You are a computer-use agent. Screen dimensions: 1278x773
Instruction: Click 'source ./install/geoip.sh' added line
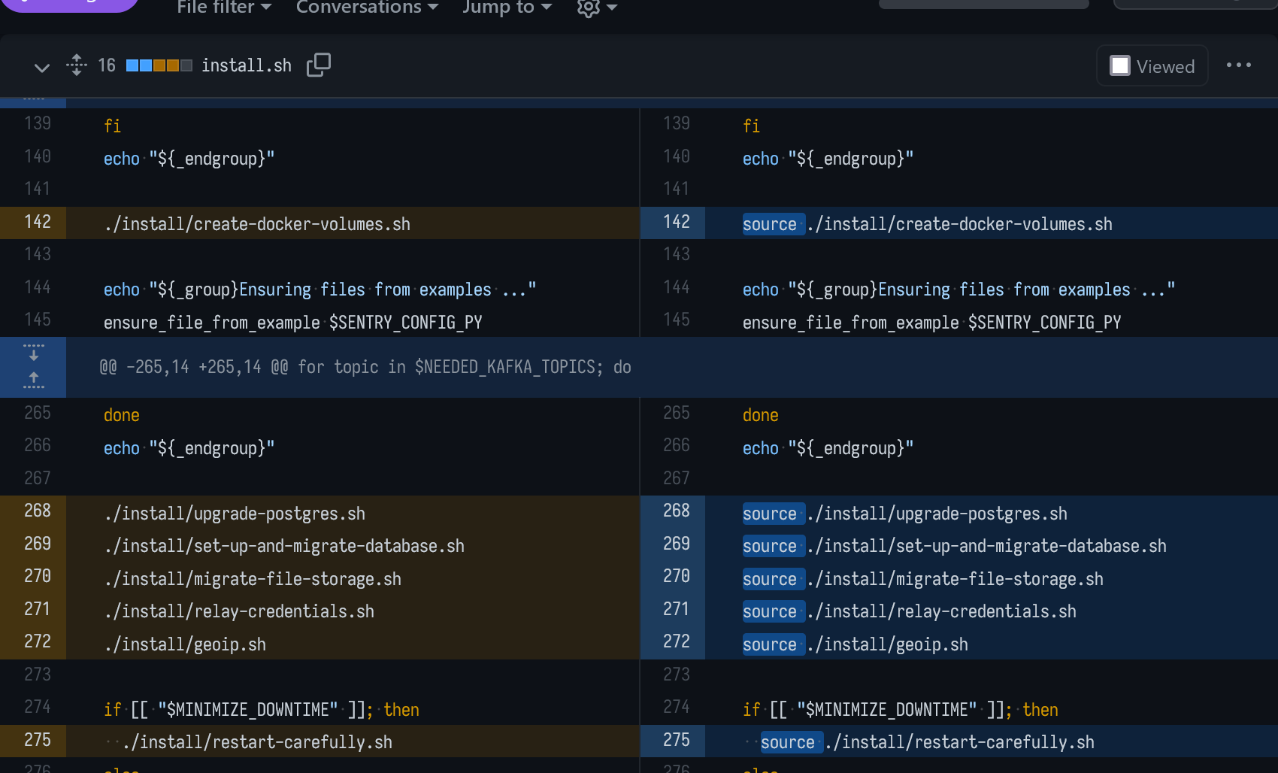855,644
